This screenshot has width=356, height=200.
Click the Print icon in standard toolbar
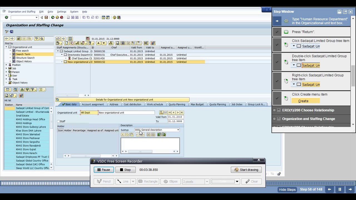click(68, 17)
